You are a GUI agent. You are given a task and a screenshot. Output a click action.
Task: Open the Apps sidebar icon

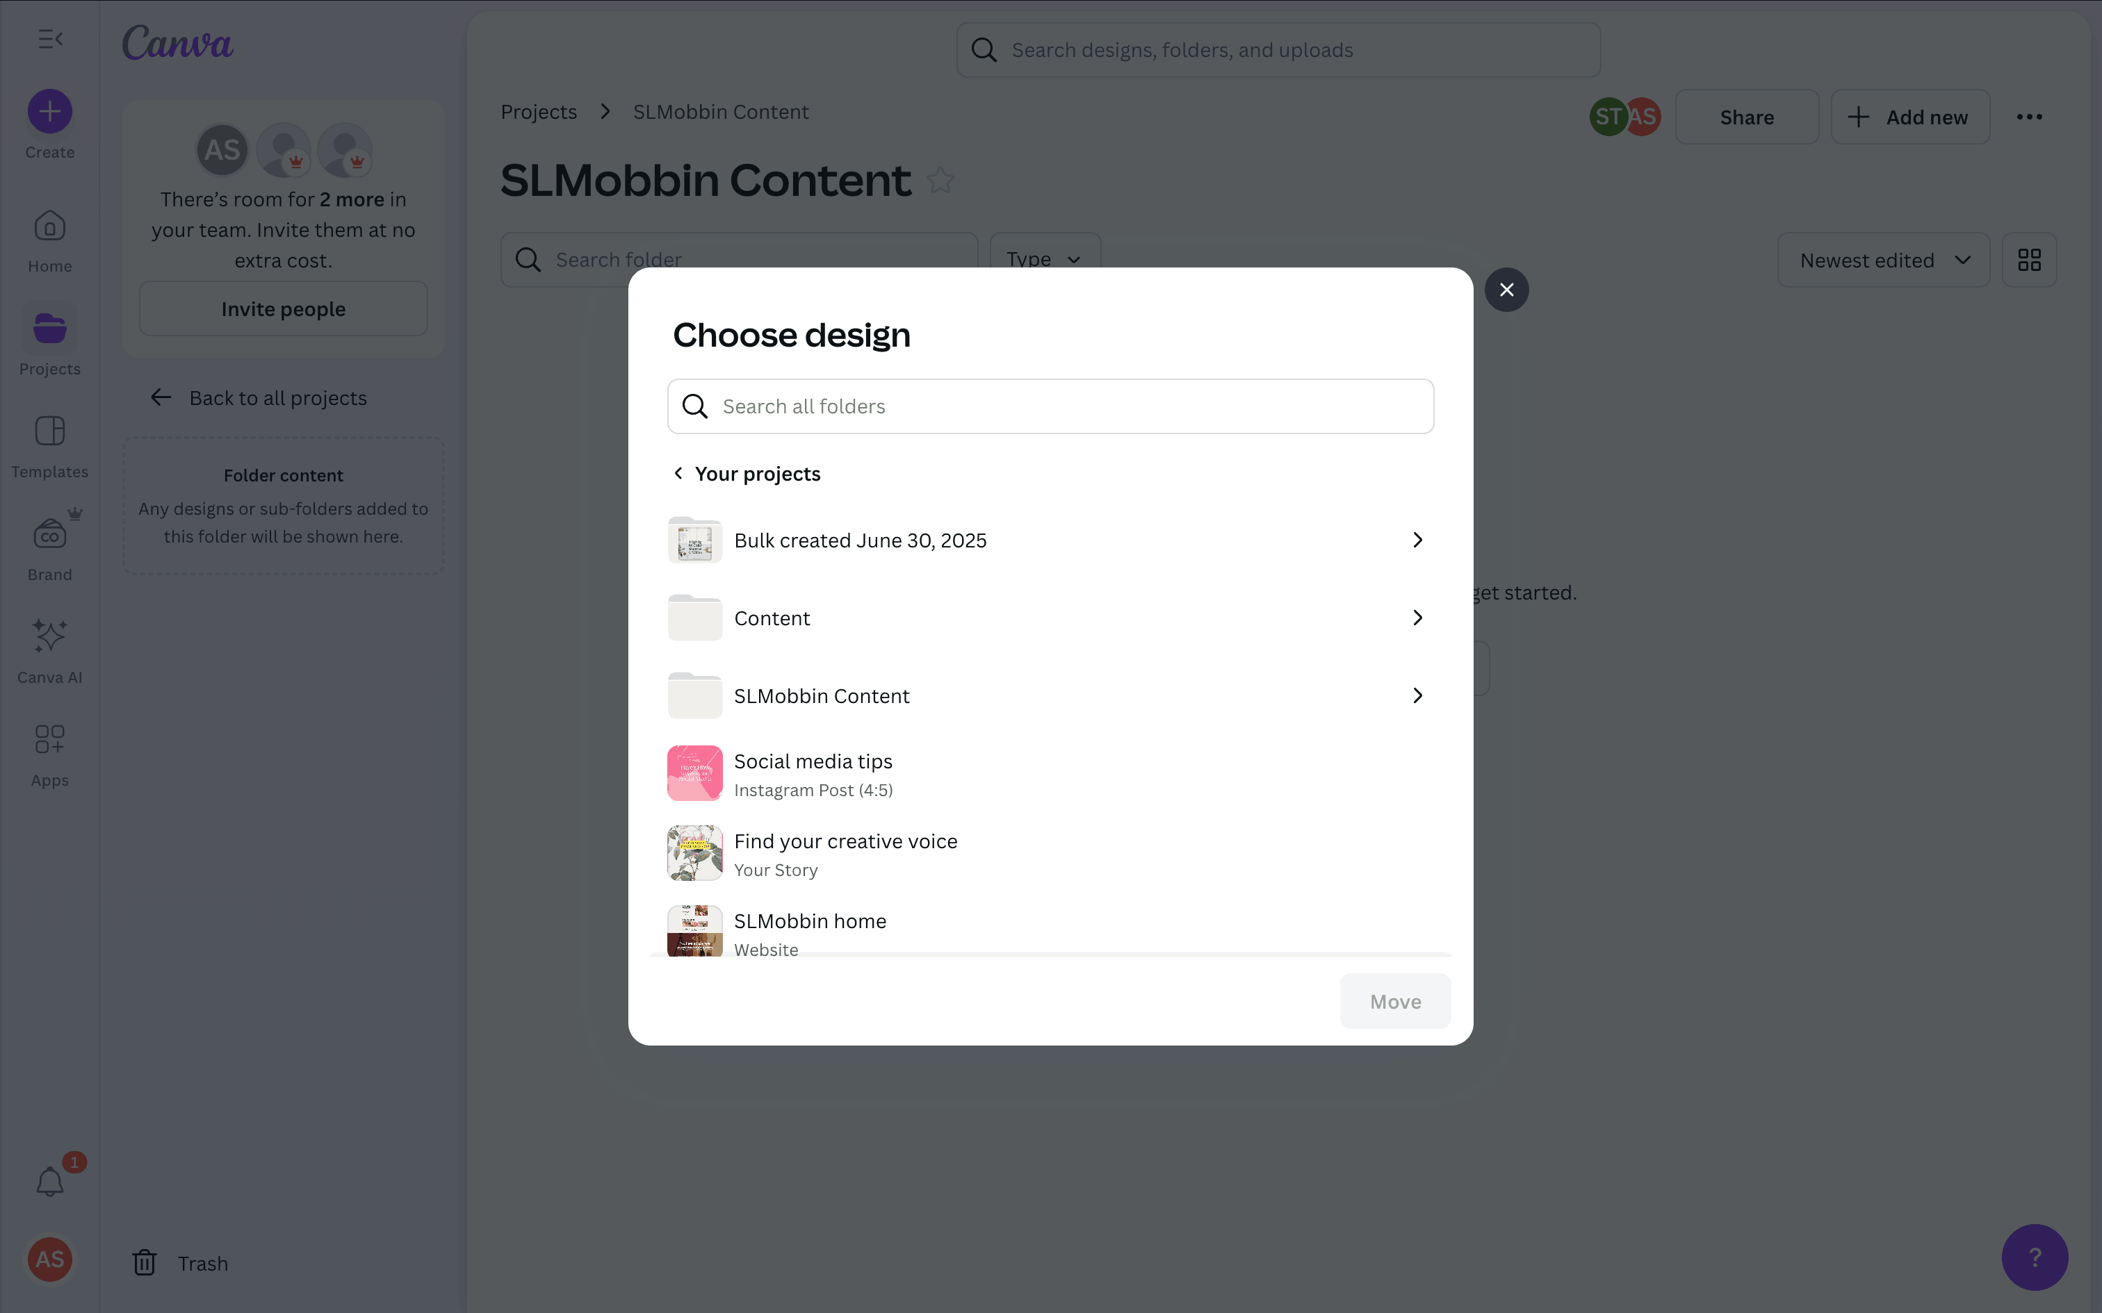tap(49, 740)
